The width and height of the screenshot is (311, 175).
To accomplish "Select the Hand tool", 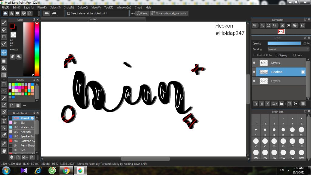I will tap(4, 151).
